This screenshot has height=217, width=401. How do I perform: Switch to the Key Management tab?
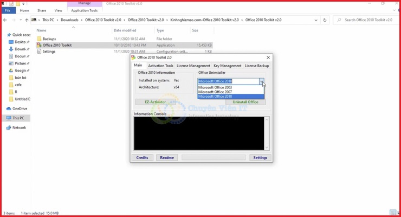coord(228,66)
